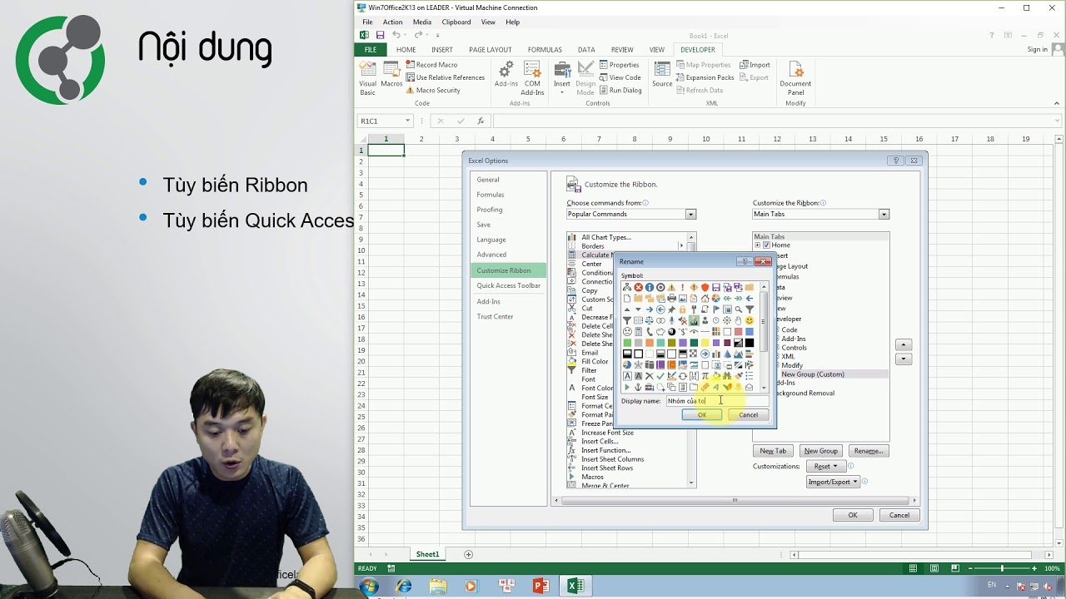
Task: Click the Display name text field
Action: (x=716, y=401)
